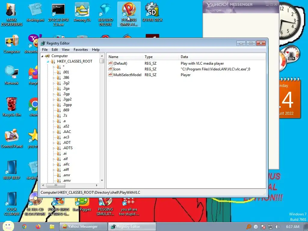The width and height of the screenshot is (308, 231).
Task: Click the volume speaker tray icon
Action: [277, 227]
